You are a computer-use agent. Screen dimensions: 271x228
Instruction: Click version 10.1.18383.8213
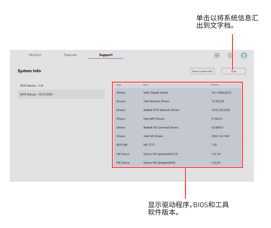click(221, 93)
